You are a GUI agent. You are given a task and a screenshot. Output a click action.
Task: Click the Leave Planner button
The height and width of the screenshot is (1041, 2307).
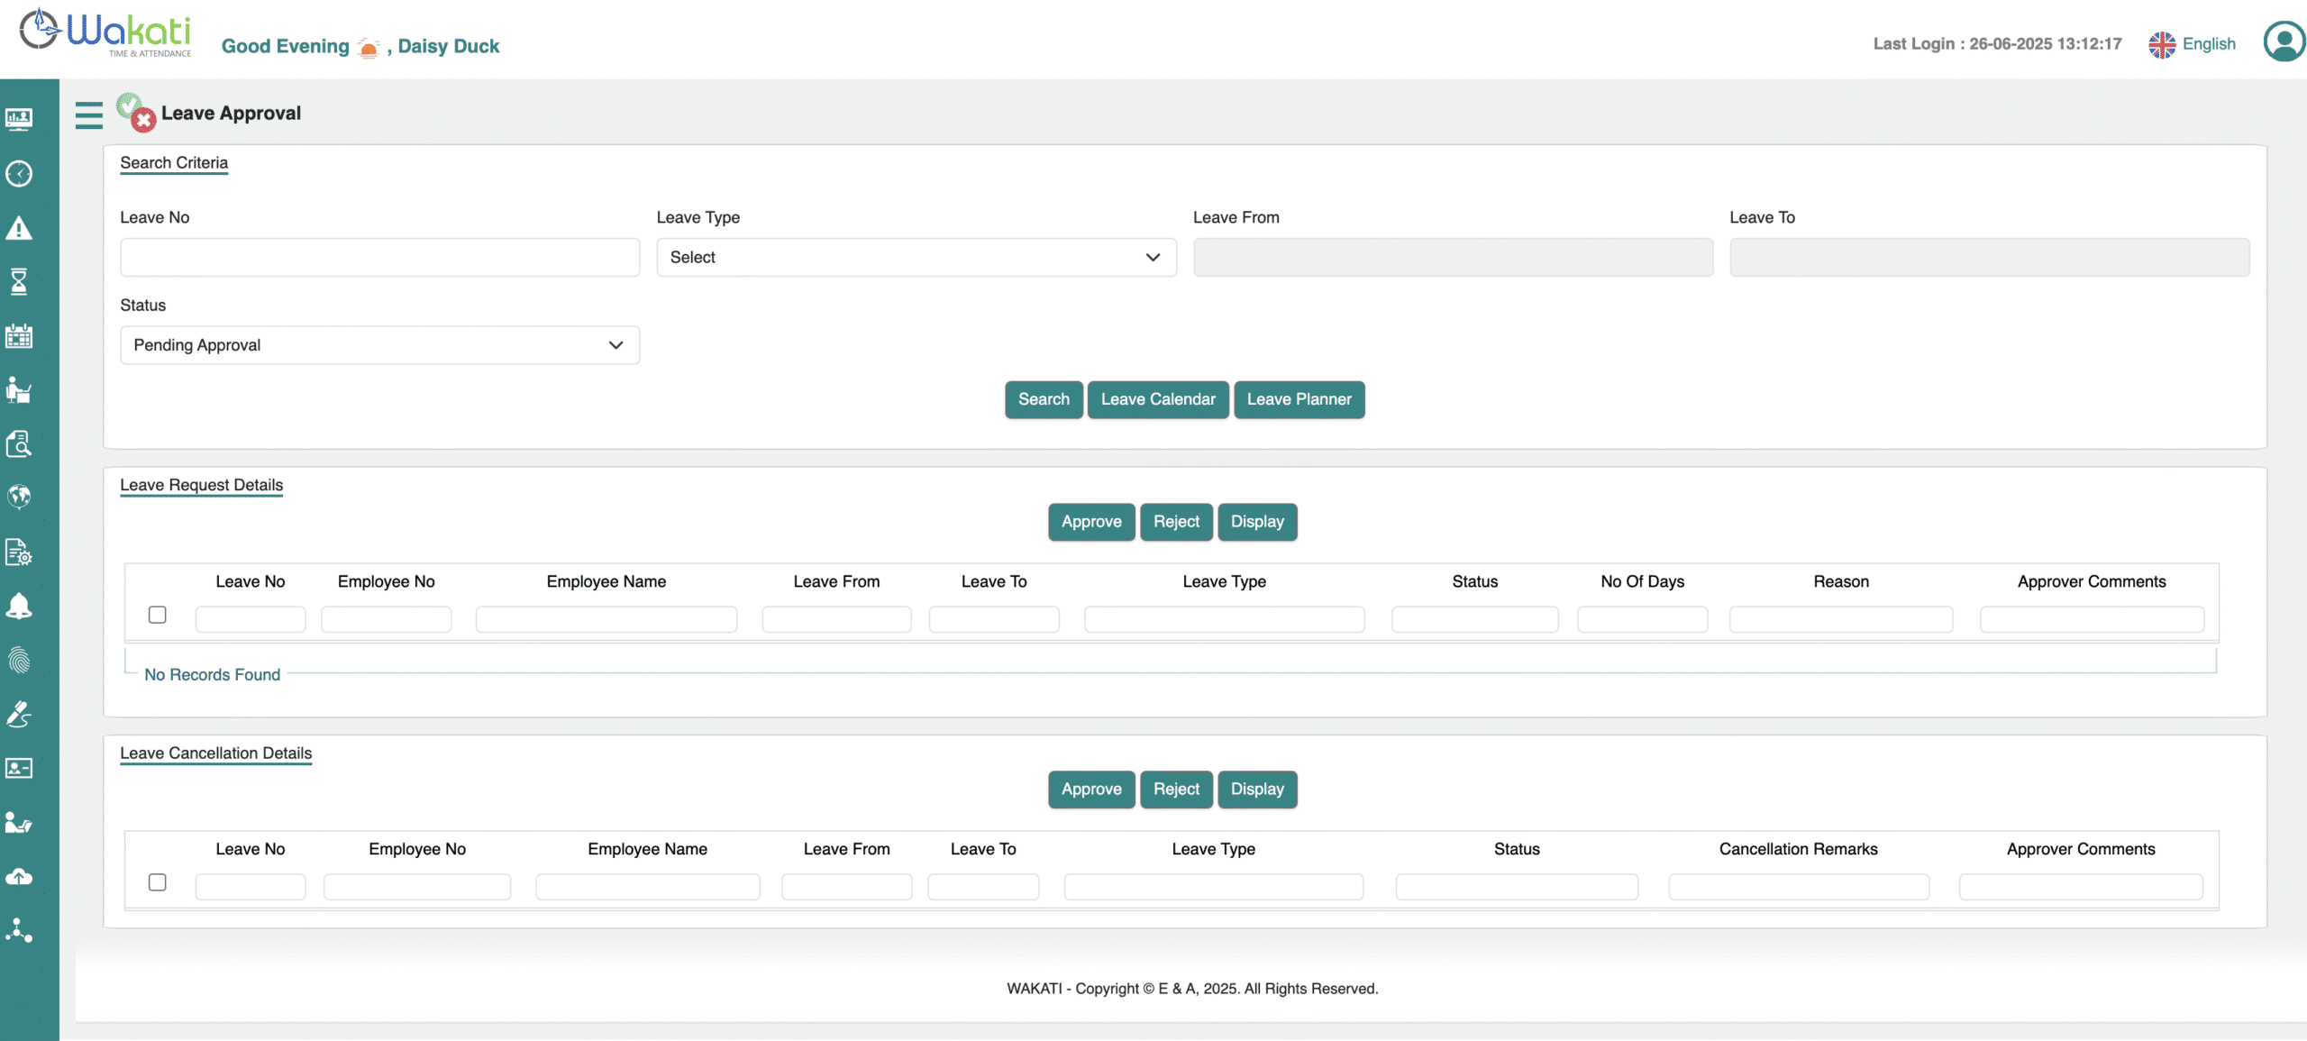point(1299,399)
